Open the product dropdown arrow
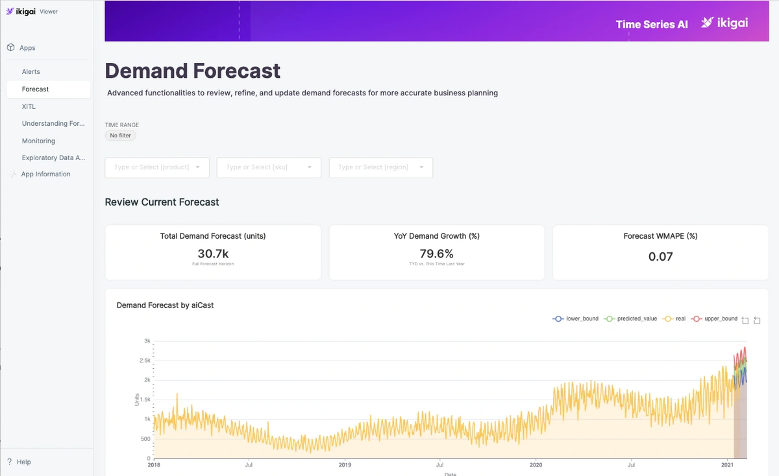779x476 pixels. click(x=197, y=167)
